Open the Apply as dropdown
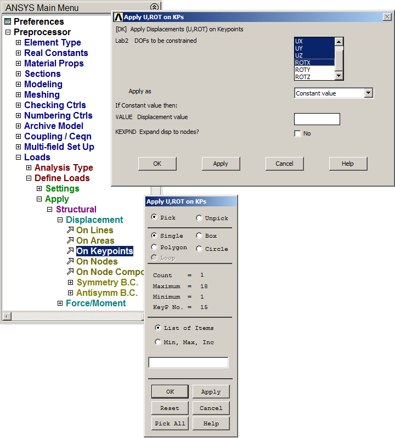The width and height of the screenshot is (395, 438). [368, 93]
